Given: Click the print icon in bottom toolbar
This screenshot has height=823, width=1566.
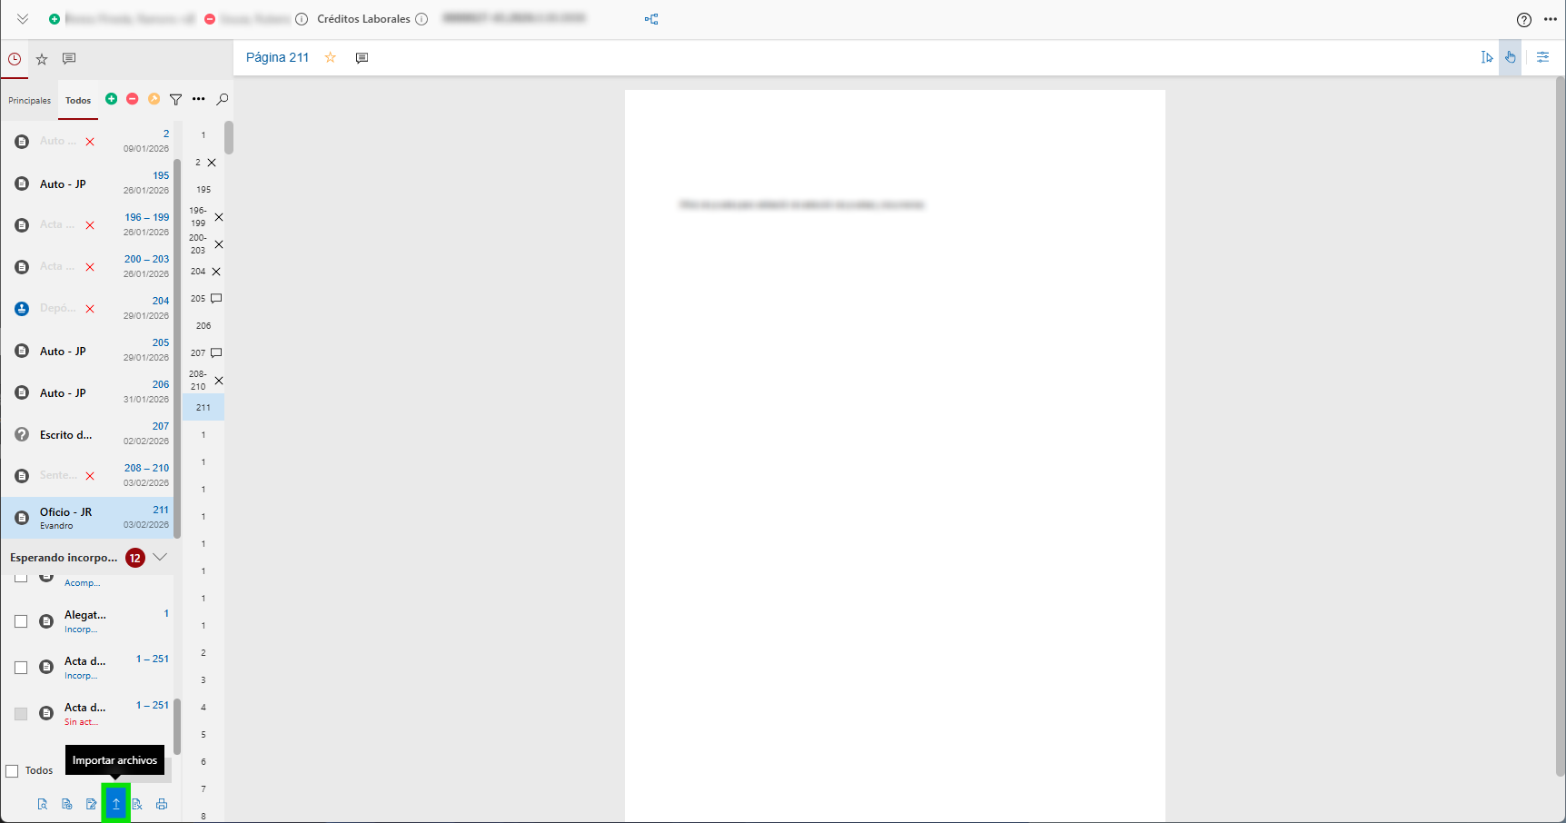Looking at the screenshot, I should coord(162,804).
